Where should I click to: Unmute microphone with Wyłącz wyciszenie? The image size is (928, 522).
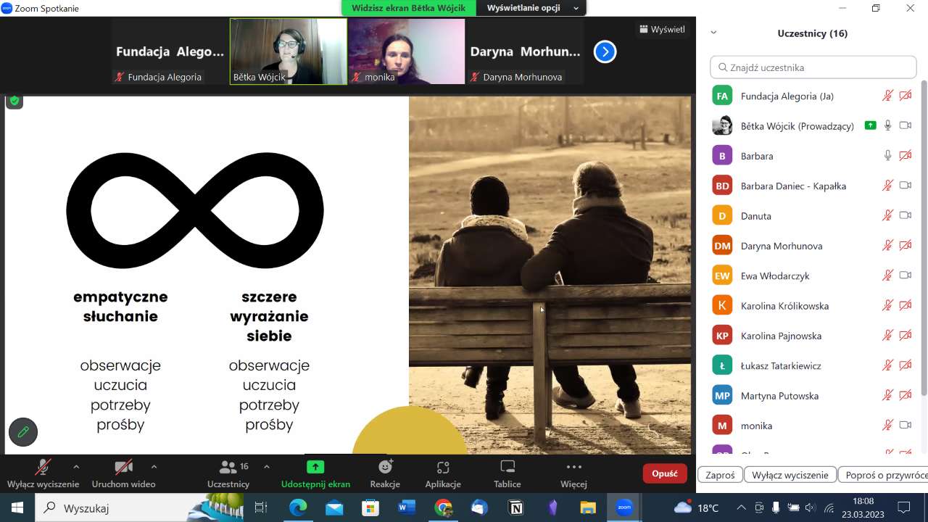[43, 468]
